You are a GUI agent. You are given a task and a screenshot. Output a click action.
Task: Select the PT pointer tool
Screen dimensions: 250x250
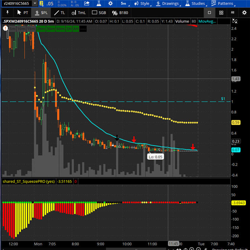coord(22,13)
